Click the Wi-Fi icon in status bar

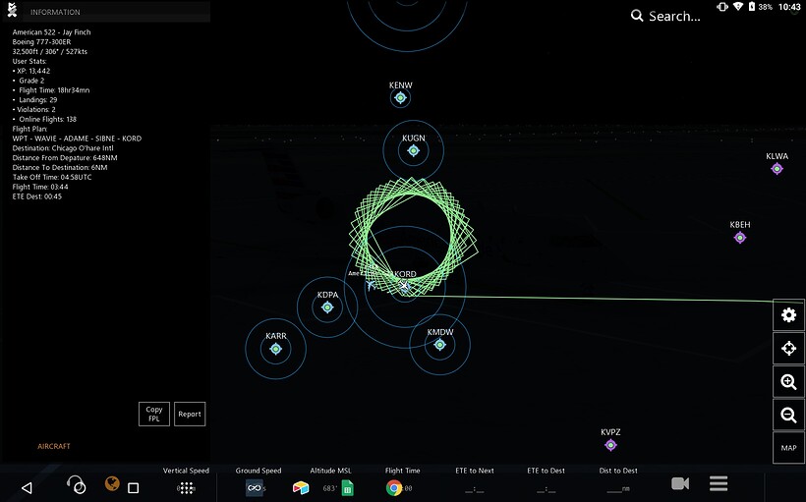738,7
